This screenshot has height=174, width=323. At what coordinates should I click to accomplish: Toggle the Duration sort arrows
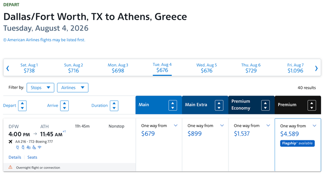[x=114, y=106]
